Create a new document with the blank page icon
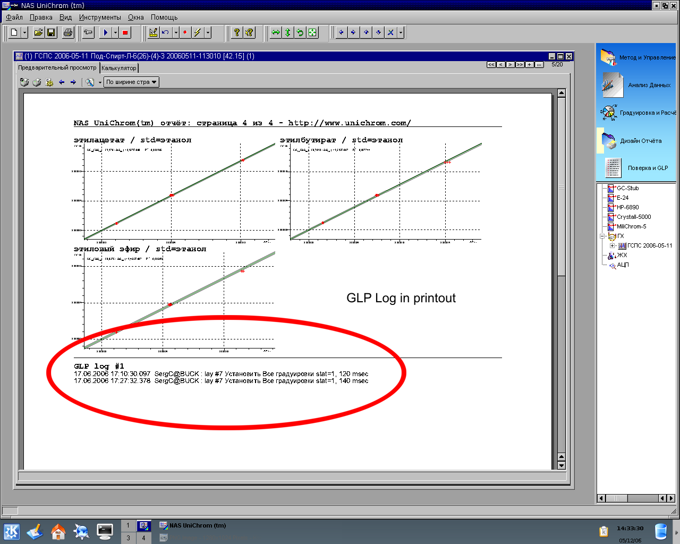The height and width of the screenshot is (544, 680). (14, 32)
